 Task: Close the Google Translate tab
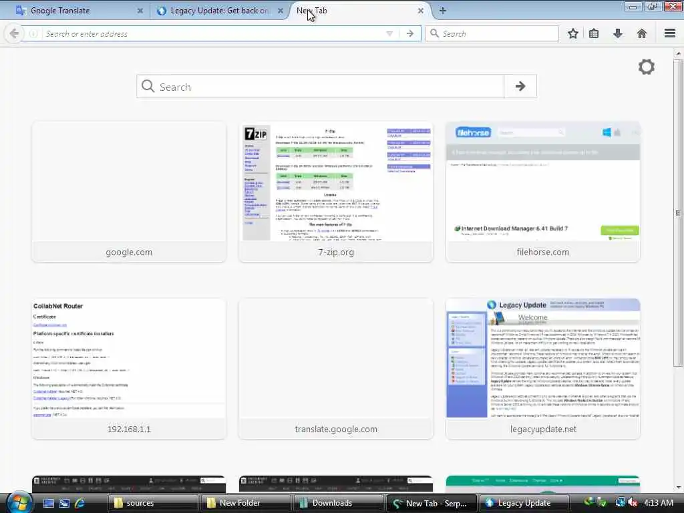click(x=140, y=11)
